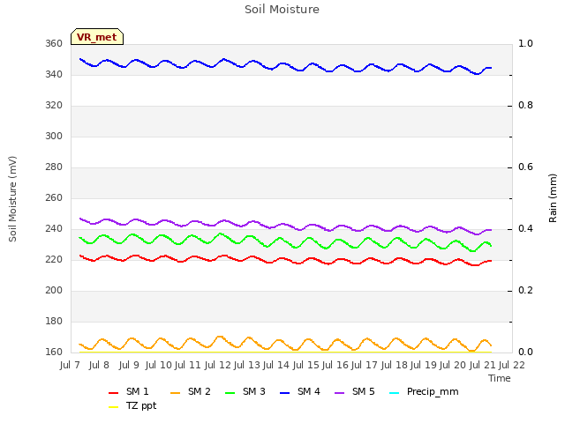Screen dimensions: 565x423
Task: Click the 0.4 rain axis value
Action: [525, 229]
